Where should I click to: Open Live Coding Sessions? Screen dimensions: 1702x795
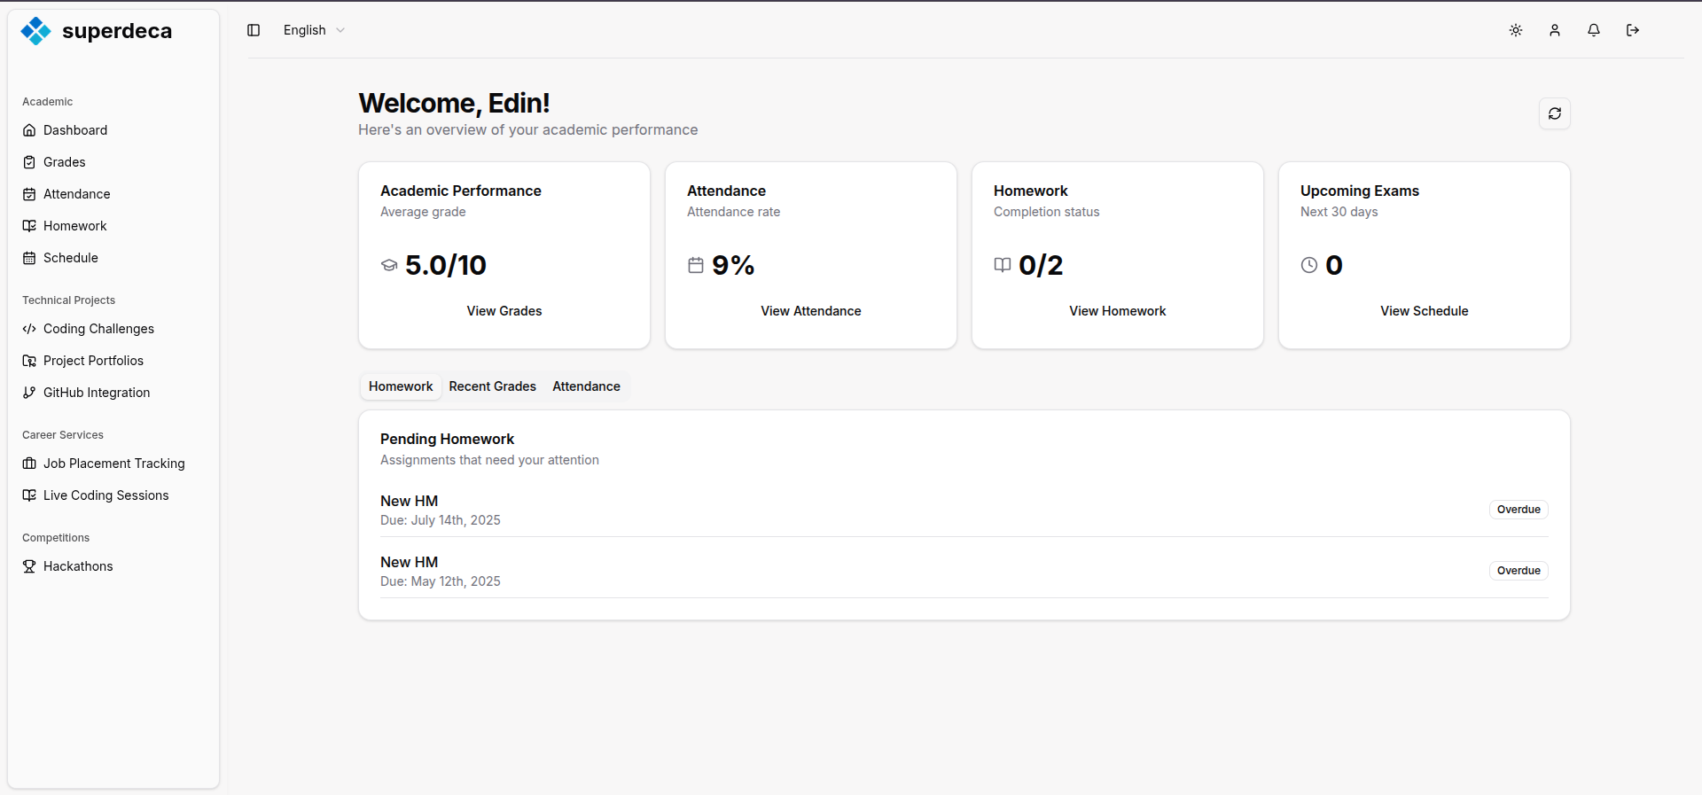[113, 495]
